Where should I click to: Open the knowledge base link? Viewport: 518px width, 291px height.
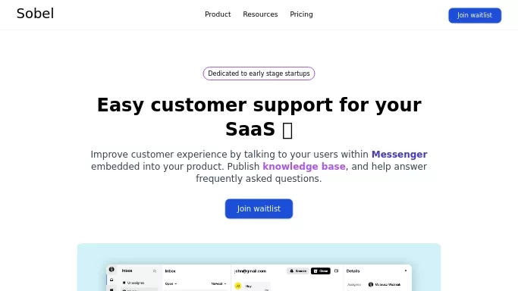pos(304,166)
